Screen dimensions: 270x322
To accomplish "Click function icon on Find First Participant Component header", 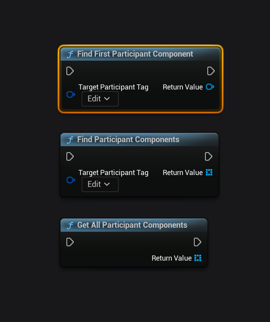I will click(70, 54).
